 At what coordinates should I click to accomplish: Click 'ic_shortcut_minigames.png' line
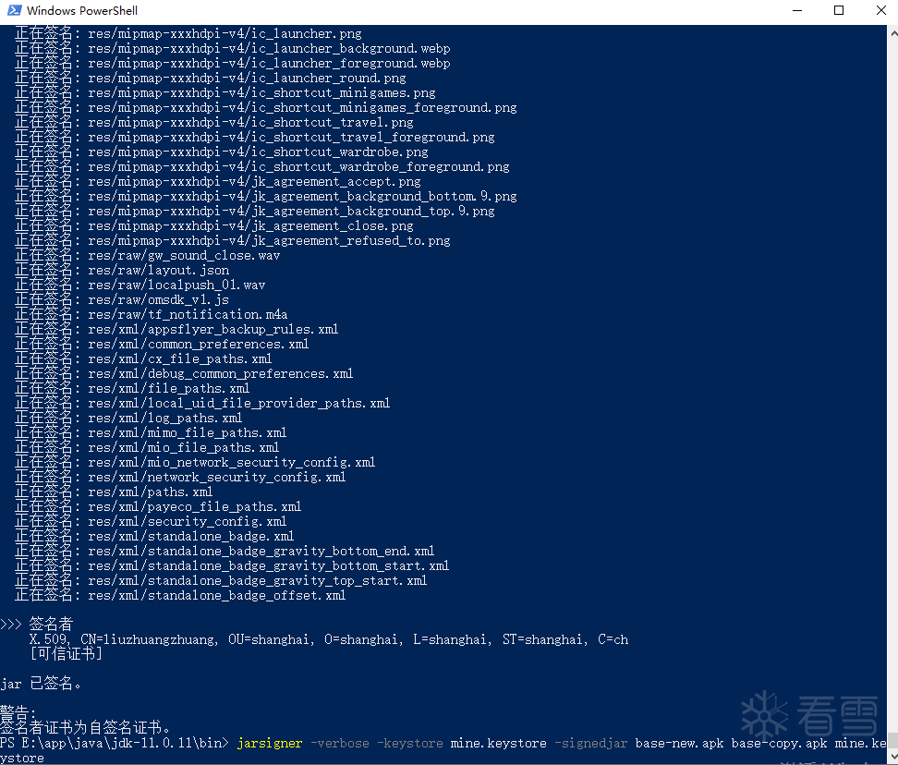point(225,92)
